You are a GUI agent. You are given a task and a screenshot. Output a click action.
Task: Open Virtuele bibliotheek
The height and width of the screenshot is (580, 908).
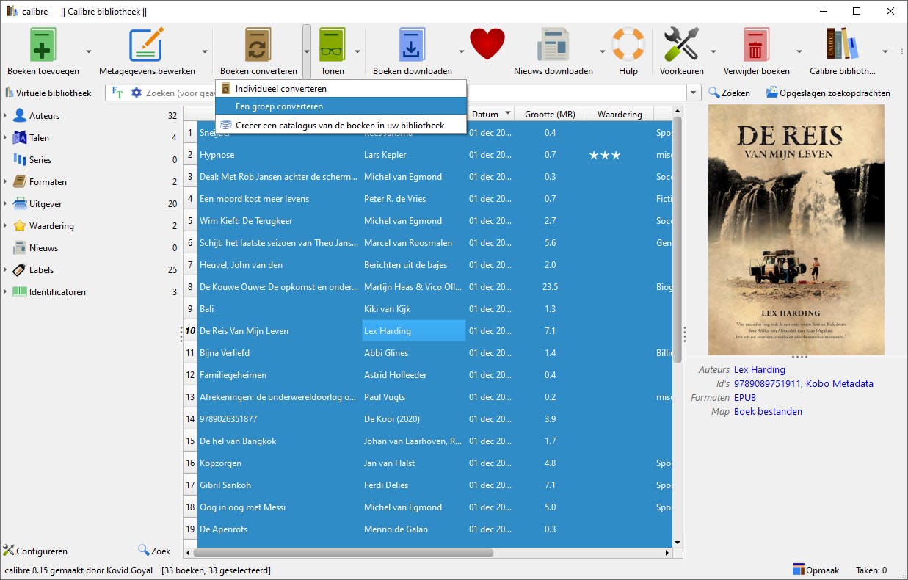tap(48, 93)
